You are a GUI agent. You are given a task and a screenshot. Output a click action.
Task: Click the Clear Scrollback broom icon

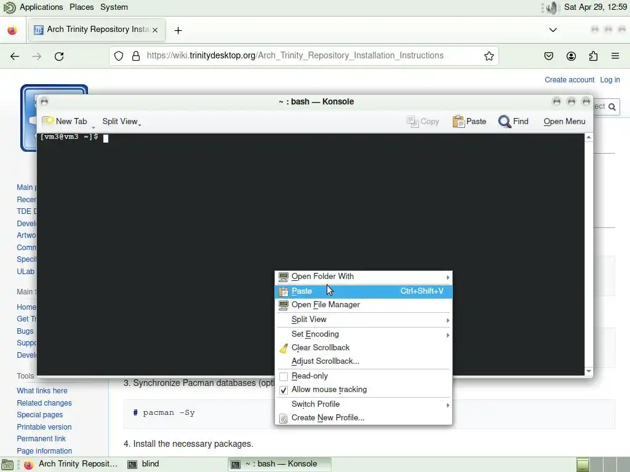point(284,348)
